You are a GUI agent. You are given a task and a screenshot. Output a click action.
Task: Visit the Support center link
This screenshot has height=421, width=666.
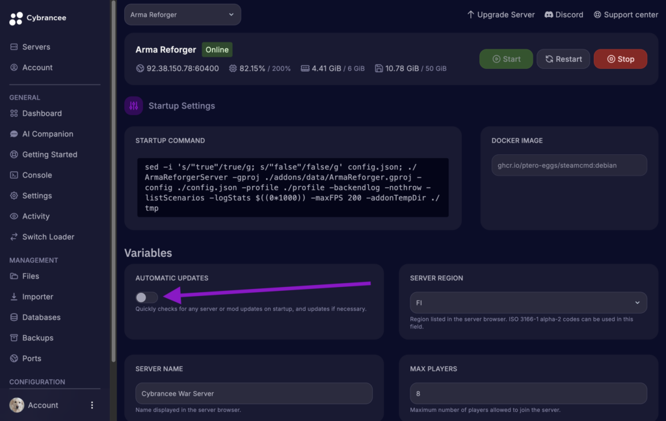(x=626, y=14)
